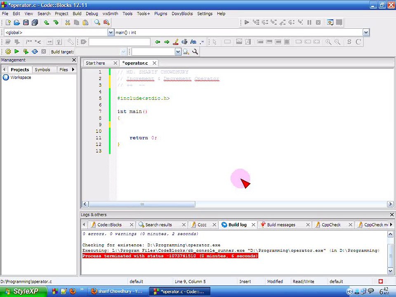Image resolution: width=396 pixels, height=297 pixels.
Task: Click the Find magnifier icon
Action: 97,22
